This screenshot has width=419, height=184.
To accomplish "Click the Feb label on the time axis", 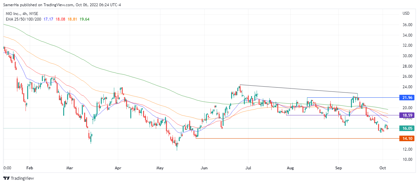I will pos(29,168).
